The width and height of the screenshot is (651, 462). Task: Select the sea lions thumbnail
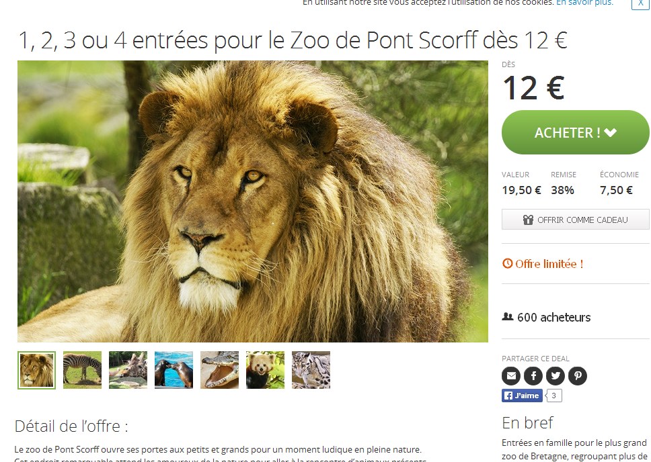(x=174, y=370)
